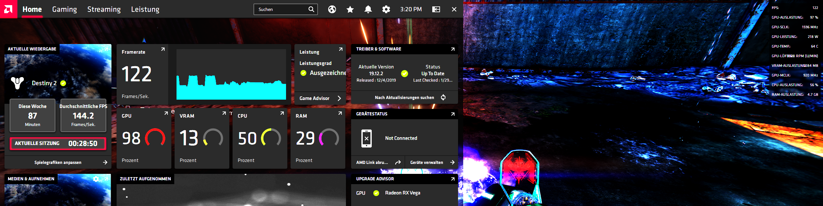
Task: Open Spielegrafiken anpassen link
Action: (58, 162)
